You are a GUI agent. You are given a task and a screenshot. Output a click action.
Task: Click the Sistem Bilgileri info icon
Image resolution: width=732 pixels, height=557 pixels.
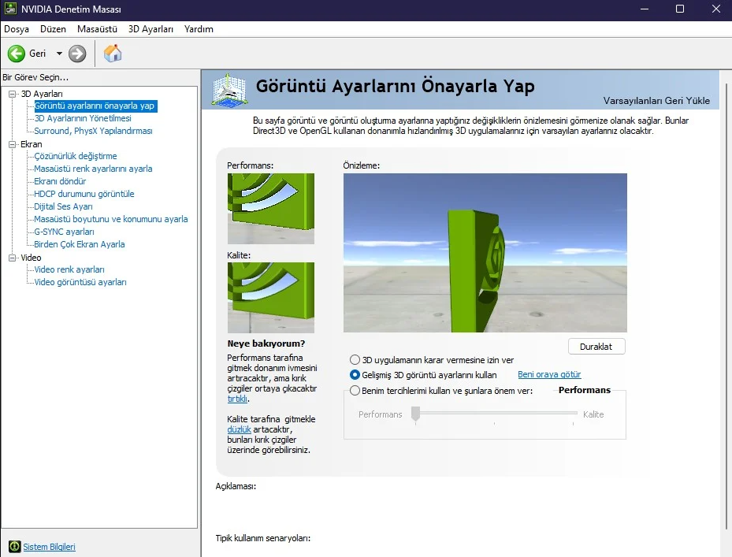[14, 547]
